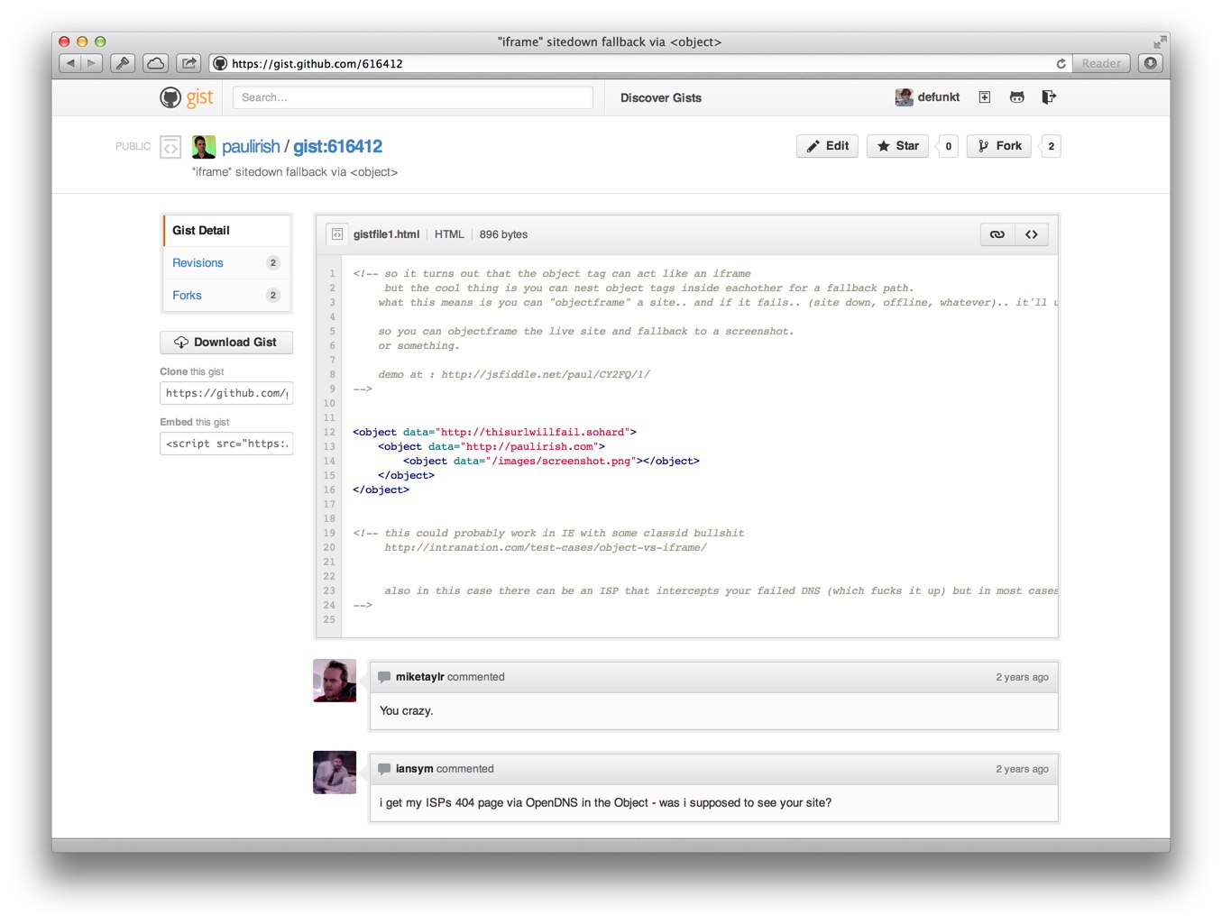Viewport: 1222px width, 924px height.
Task: Open the new gist plus icon
Action: click(x=985, y=97)
